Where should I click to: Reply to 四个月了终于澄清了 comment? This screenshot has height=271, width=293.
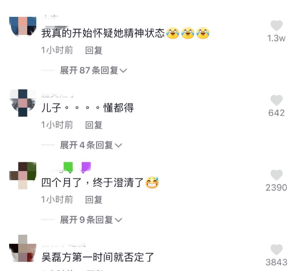pos(94,200)
